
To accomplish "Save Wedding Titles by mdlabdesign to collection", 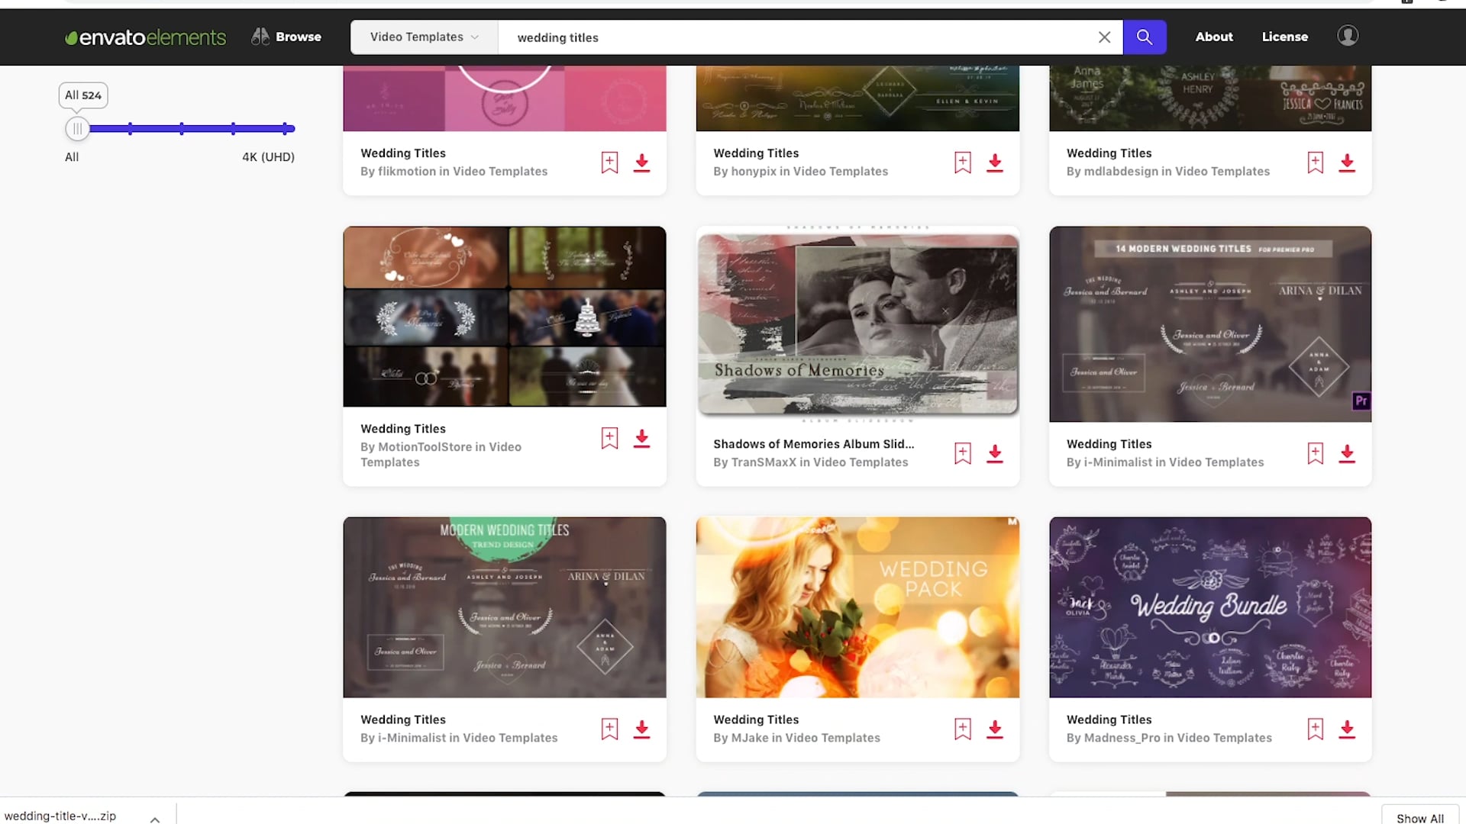I will (1315, 162).
